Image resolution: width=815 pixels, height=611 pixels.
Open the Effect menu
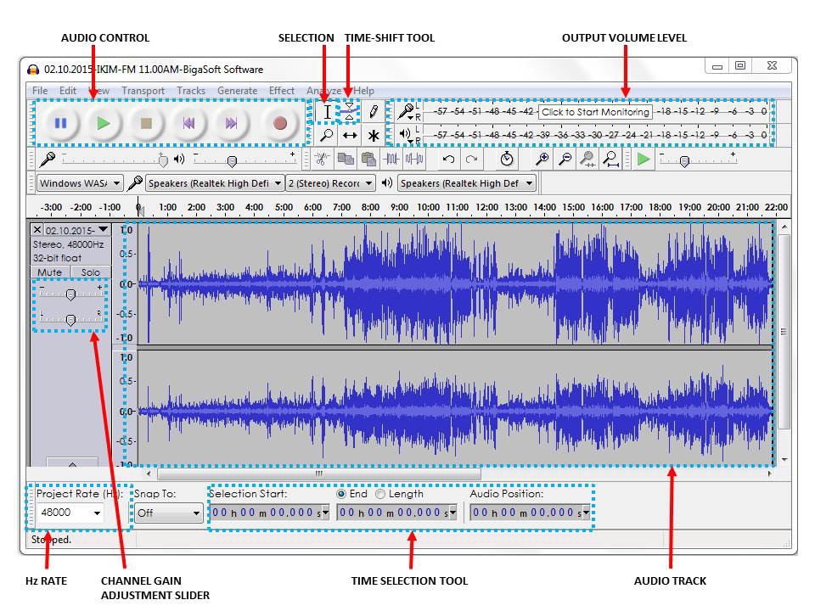pyautogui.click(x=282, y=91)
